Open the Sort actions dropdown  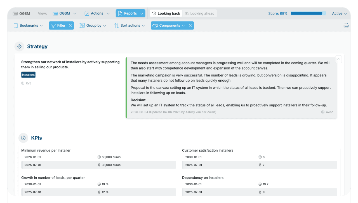(x=129, y=25)
